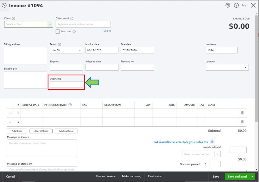The width and height of the screenshot is (259, 182).
Task: Click the Ship via field
Action: tap(66, 67)
